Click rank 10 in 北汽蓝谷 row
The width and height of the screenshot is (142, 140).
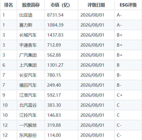click(x=5, y=105)
